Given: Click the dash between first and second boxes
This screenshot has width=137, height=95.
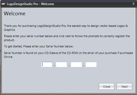Looking at the screenshot, I should [54, 66].
